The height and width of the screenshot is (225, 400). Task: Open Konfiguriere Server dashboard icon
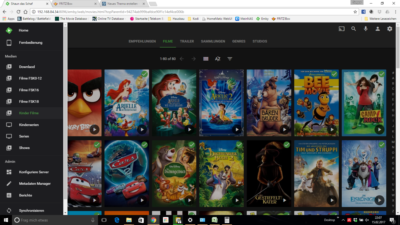pyautogui.click(x=9, y=172)
